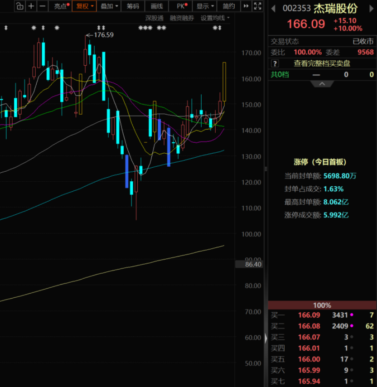377x387 pixels.
Task: Open the 显示 display dropdown
Action: coord(205,6)
